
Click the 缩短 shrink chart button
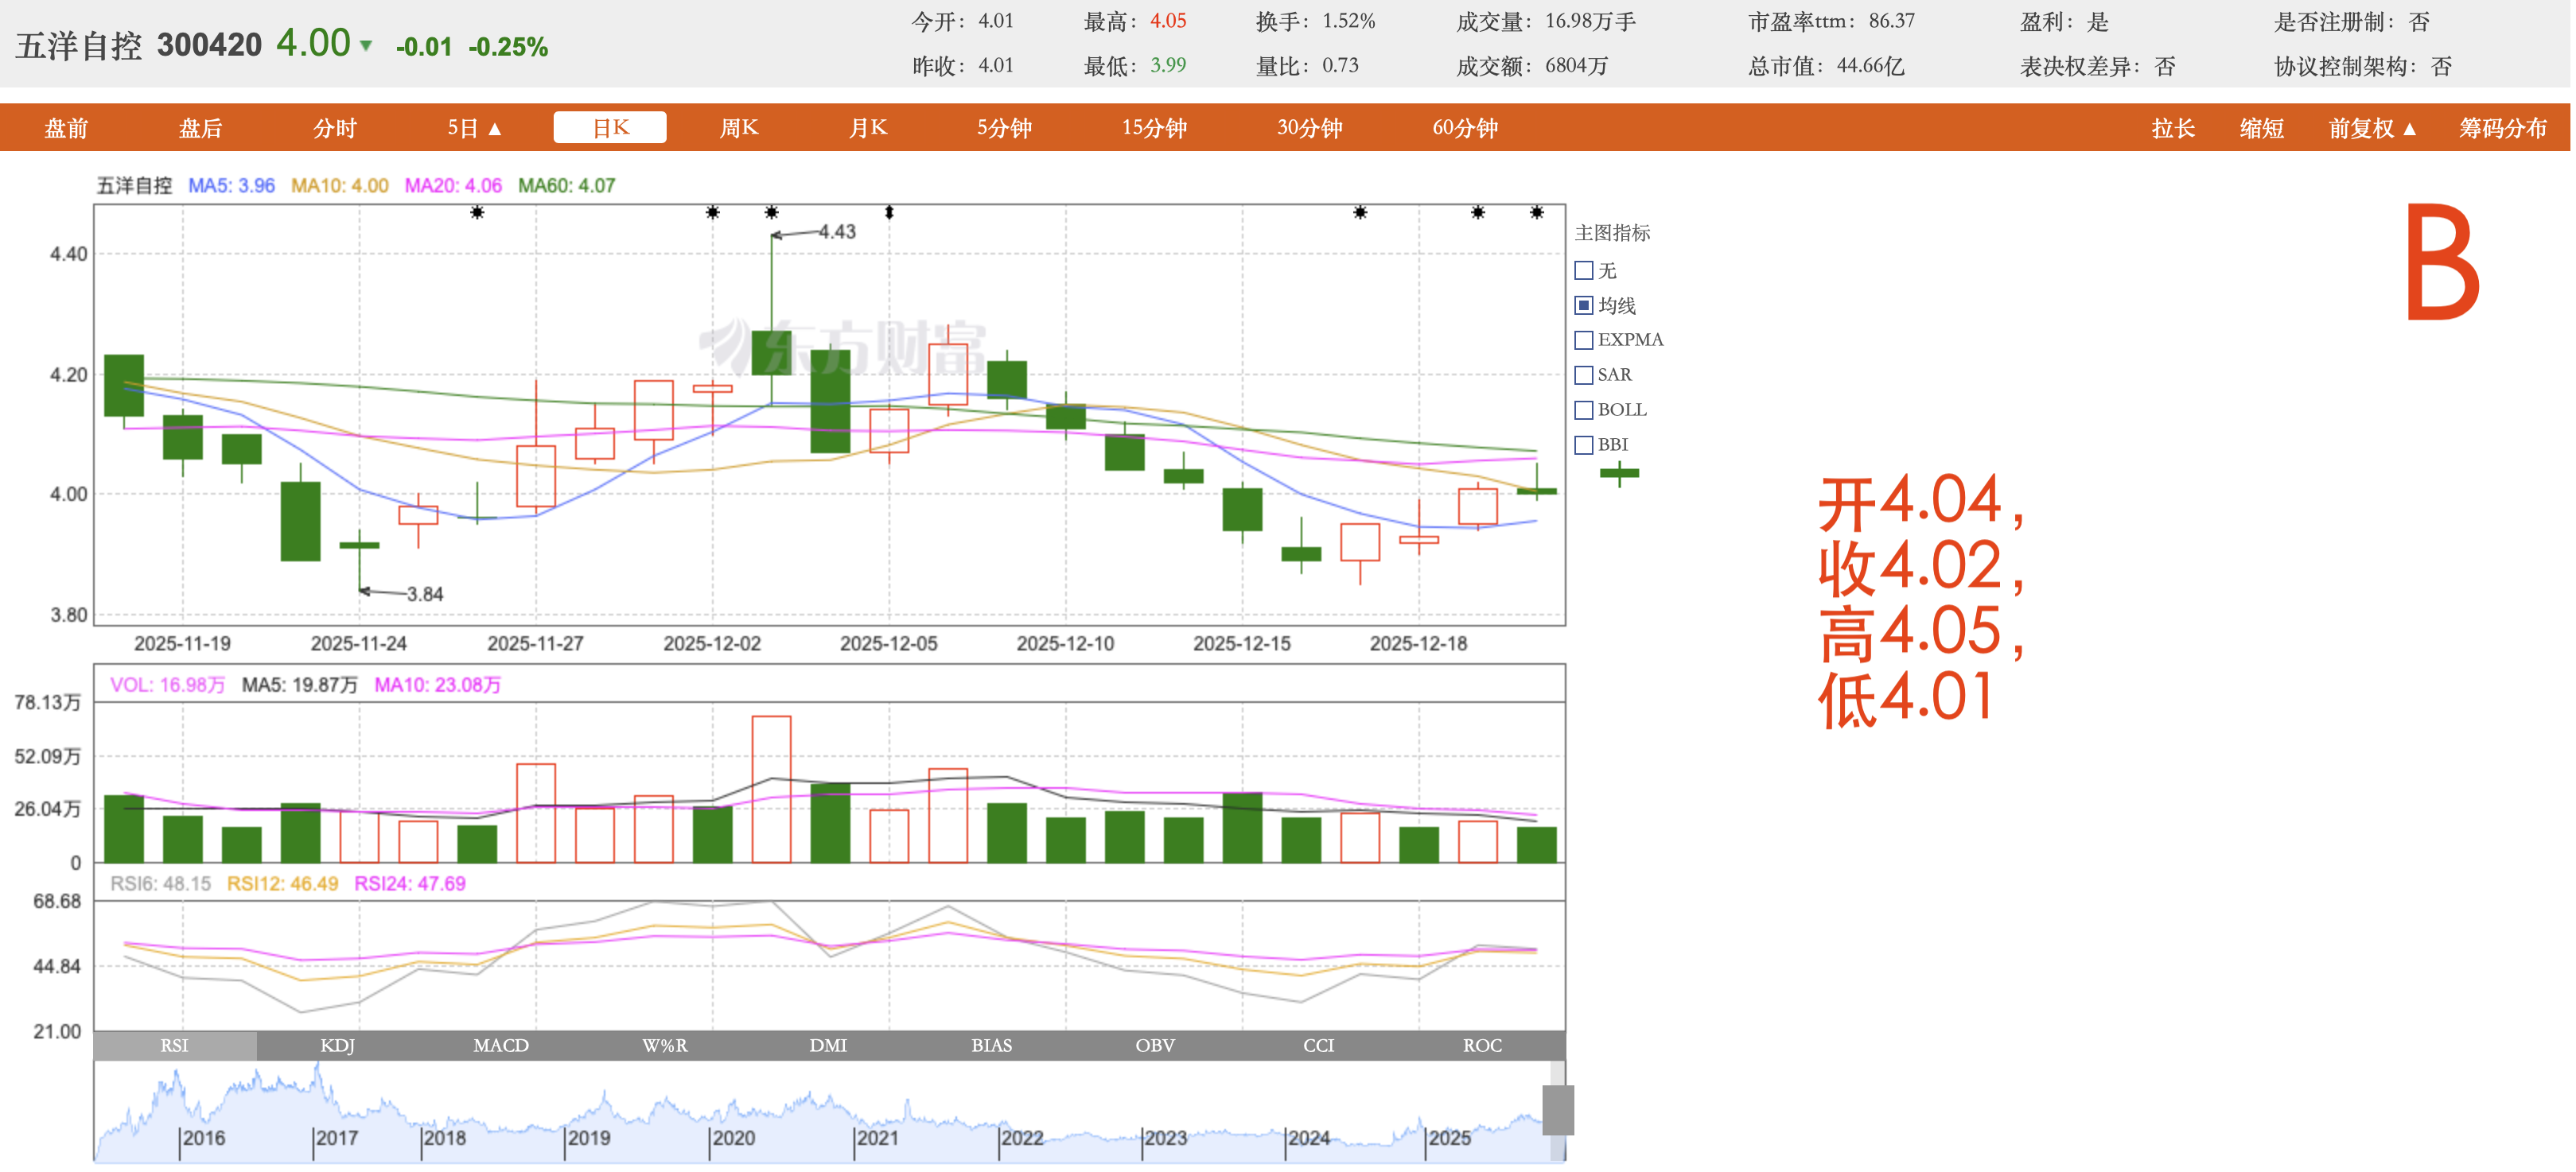pyautogui.click(x=2261, y=129)
